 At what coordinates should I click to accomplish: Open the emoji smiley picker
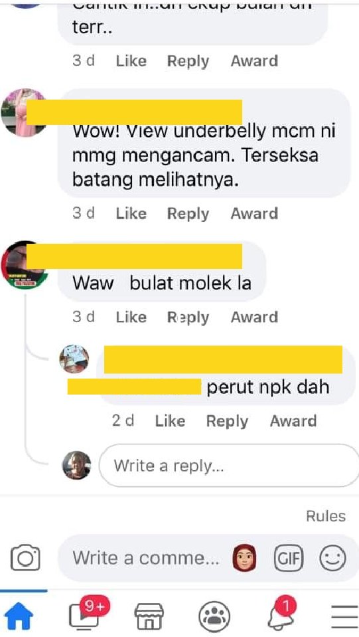pyautogui.click(x=332, y=558)
